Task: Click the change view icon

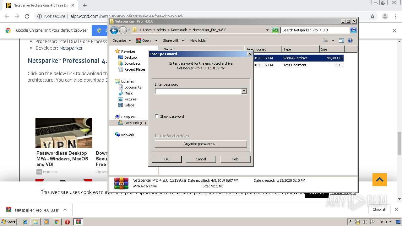Action: point(325,40)
